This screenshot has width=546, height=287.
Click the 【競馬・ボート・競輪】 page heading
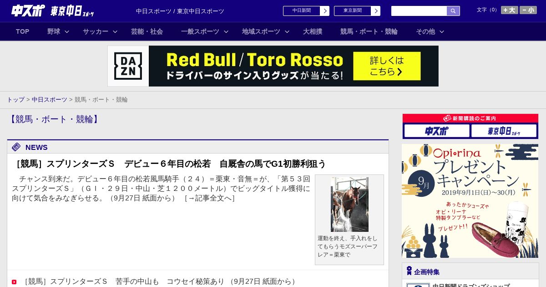(x=54, y=119)
